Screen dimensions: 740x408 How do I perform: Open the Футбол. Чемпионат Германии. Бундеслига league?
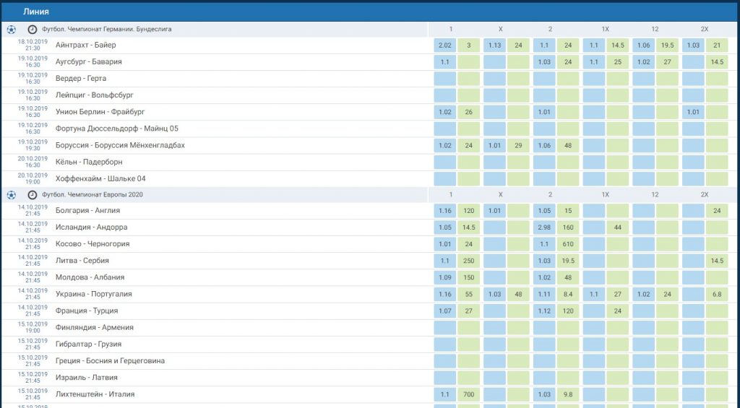[x=107, y=29]
